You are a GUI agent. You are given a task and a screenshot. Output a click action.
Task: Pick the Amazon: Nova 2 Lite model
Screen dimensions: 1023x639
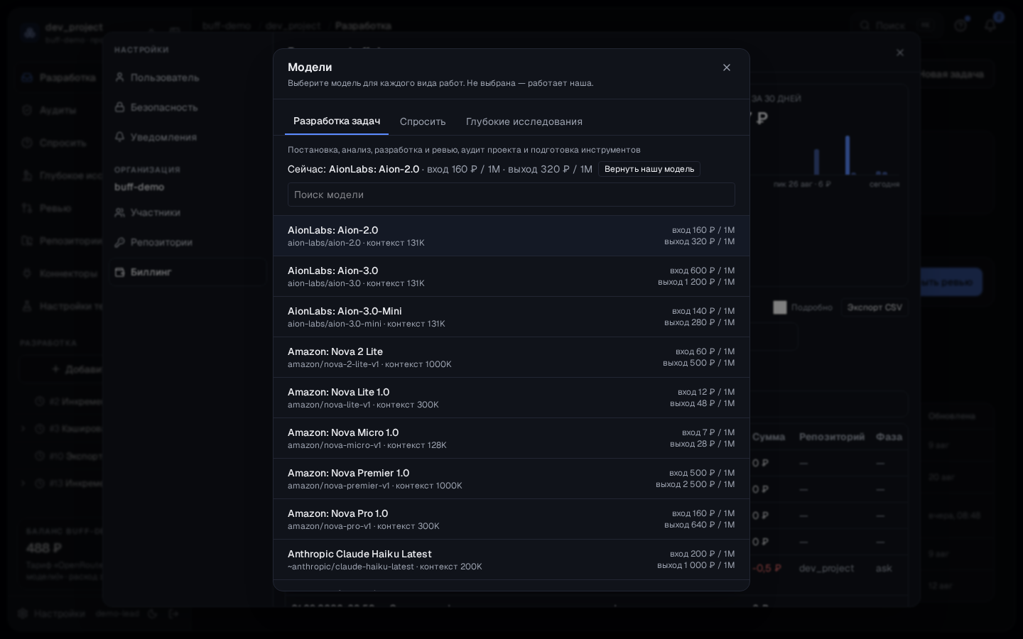coord(511,357)
